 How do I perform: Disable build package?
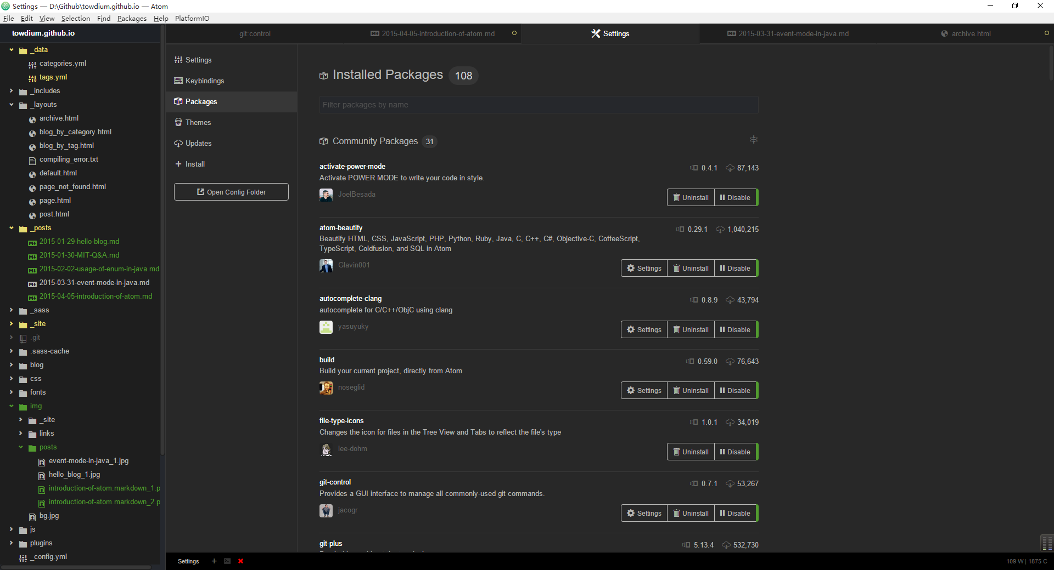click(x=736, y=391)
